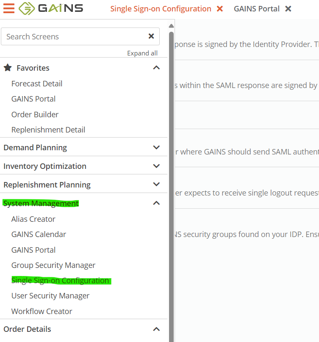319x342 pixels.
Task: Expand the Replenishment Planning section
Action: (156, 185)
